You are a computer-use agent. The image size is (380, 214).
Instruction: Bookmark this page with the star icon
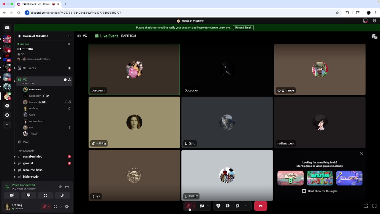337,13
